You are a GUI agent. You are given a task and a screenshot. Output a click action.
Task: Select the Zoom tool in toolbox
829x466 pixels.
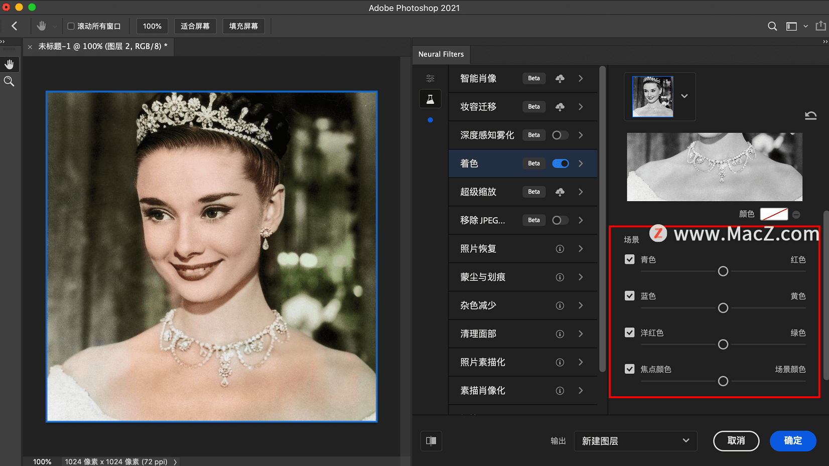click(x=9, y=81)
